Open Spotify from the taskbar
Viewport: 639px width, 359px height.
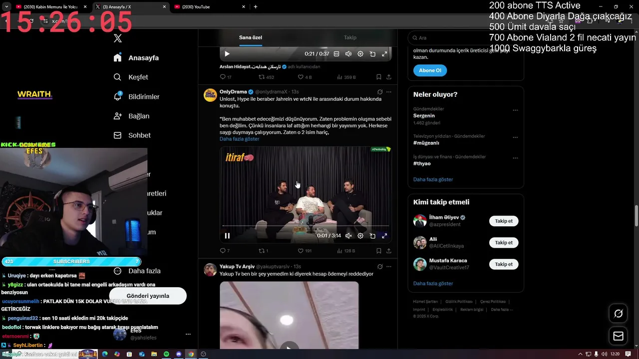[166, 354]
